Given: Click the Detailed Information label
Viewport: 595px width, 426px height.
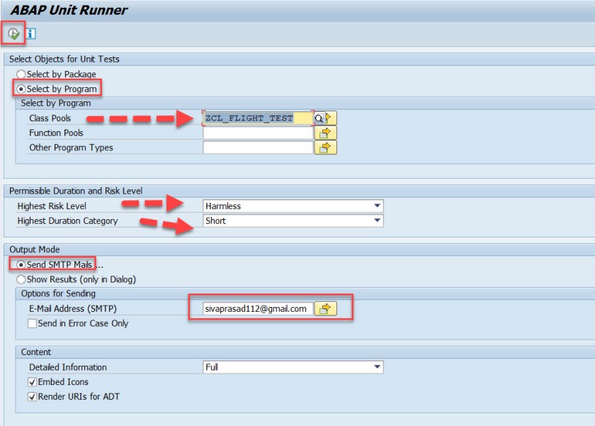Looking at the screenshot, I should (68, 367).
